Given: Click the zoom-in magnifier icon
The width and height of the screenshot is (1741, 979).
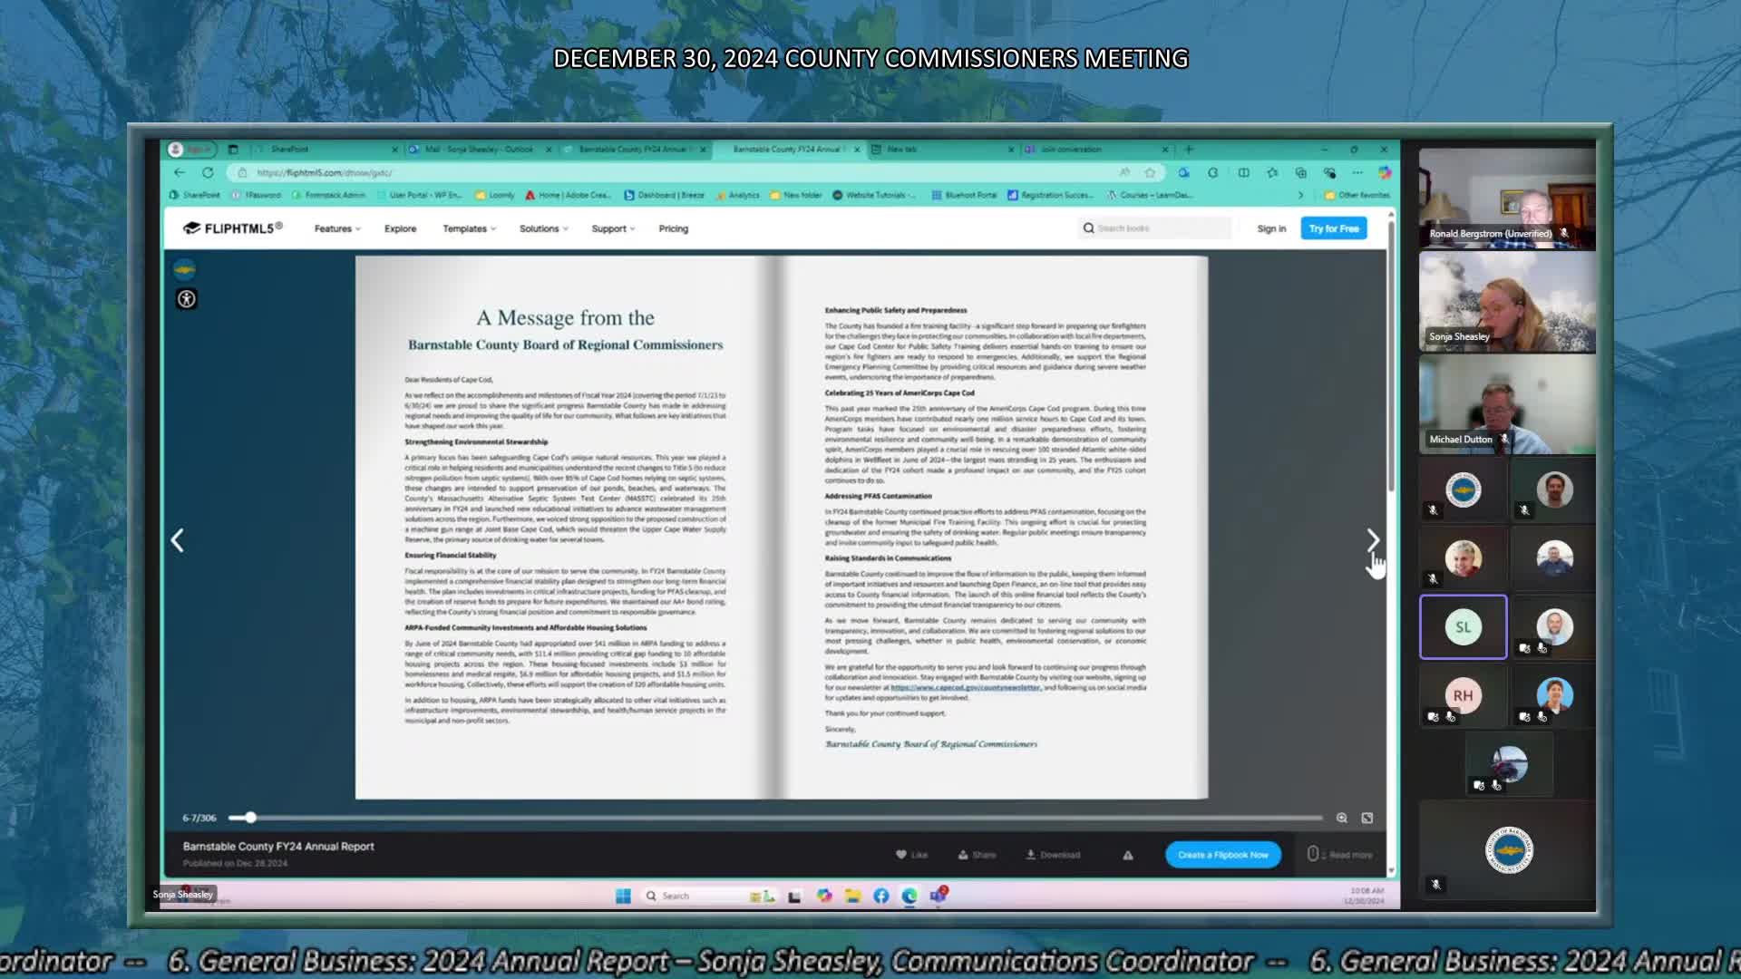Looking at the screenshot, I should coord(1342,818).
